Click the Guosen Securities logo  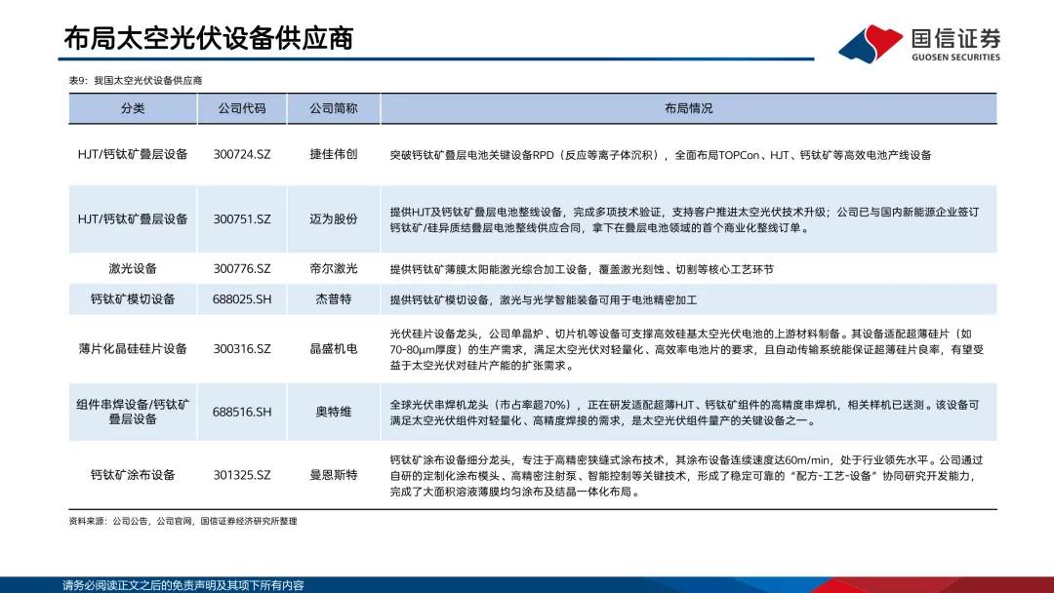pyautogui.click(x=919, y=44)
